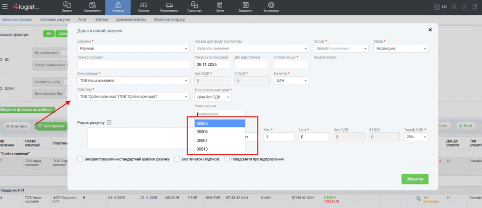Click the plus icon beside Рядок рахунку
482x208 pixels.
109,123
